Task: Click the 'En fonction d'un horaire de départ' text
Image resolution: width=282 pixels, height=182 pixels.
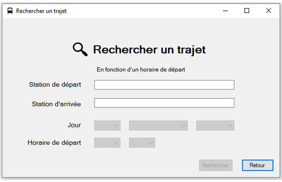Action: click(x=141, y=70)
